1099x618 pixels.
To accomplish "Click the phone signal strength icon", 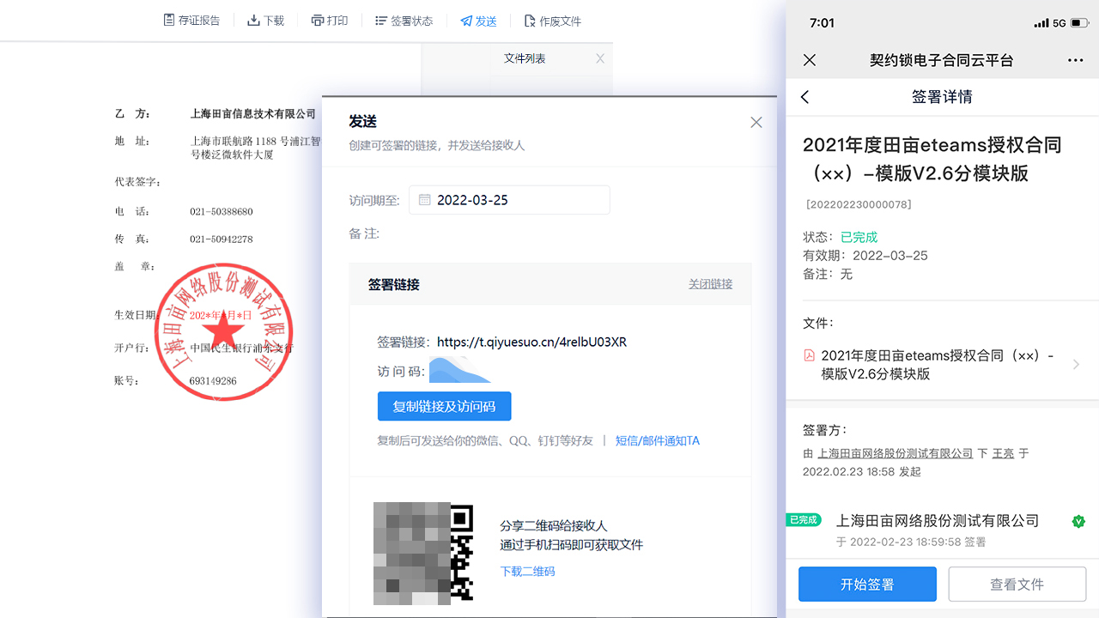I will click(1041, 23).
